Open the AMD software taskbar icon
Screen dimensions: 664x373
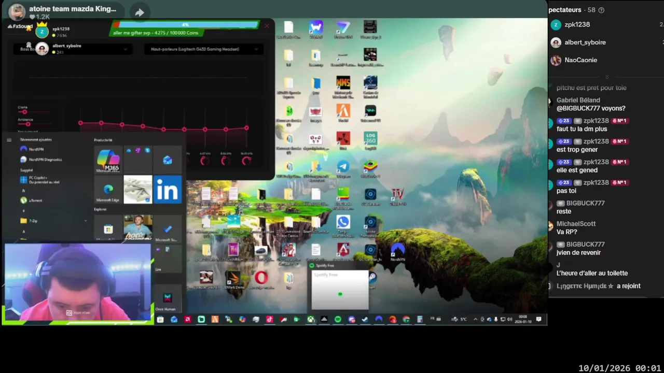[x=187, y=320]
